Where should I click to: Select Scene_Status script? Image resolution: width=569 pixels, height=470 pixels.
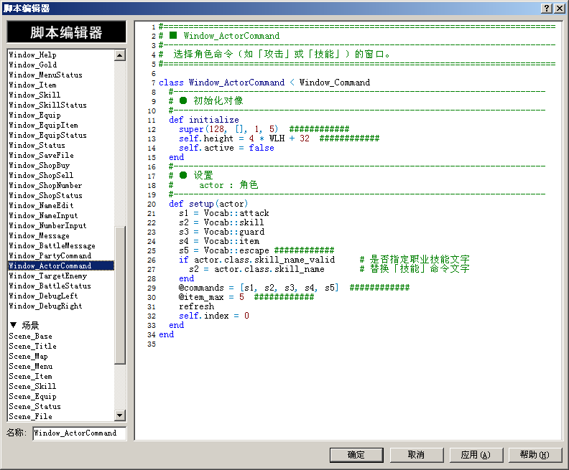pos(61,407)
